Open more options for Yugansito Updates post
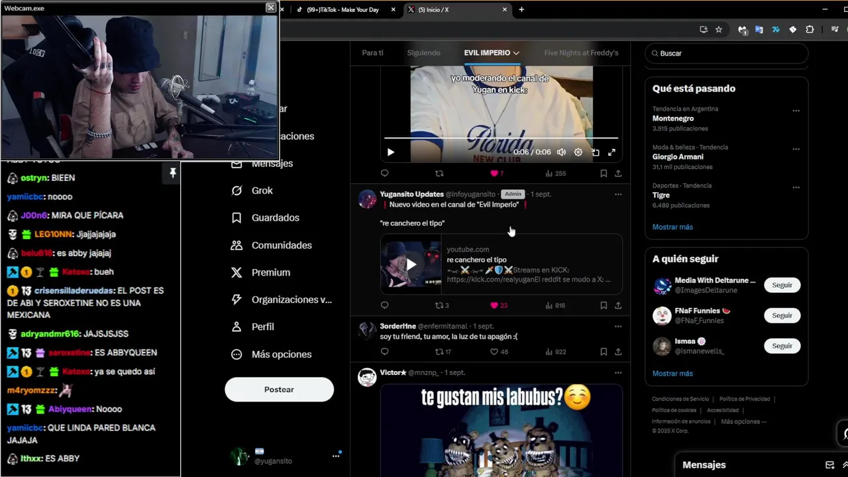Viewport: 848px width, 477px height. point(618,195)
